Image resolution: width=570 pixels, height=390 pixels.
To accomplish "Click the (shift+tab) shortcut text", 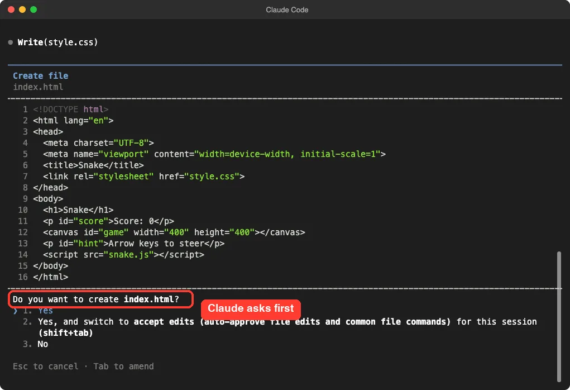I will tap(65, 333).
